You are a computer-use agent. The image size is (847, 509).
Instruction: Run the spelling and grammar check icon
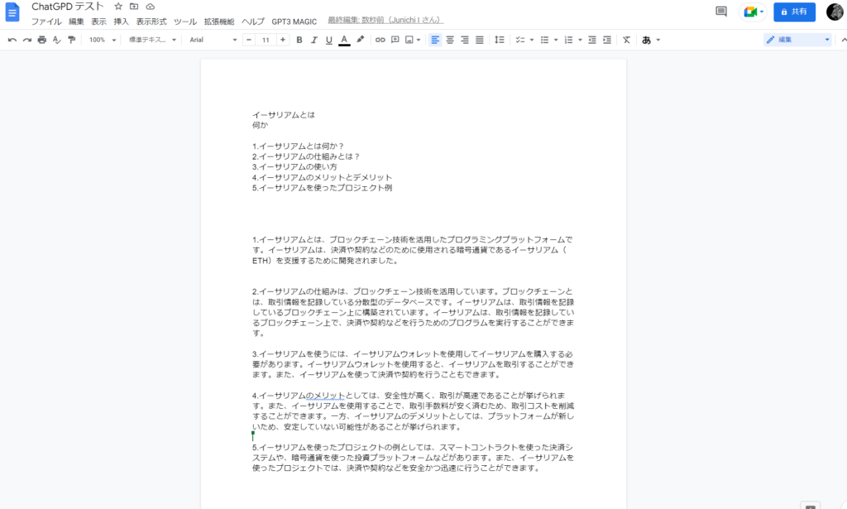coord(57,40)
